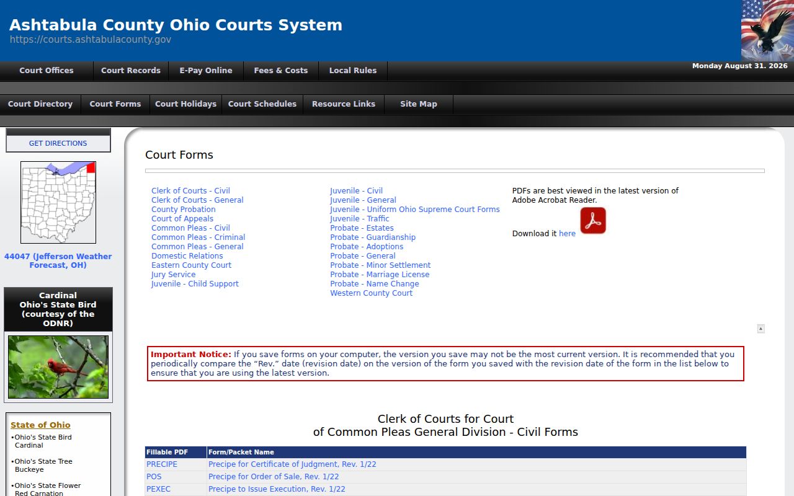
Task: Click the Ohio county map image
Action: [x=58, y=202]
